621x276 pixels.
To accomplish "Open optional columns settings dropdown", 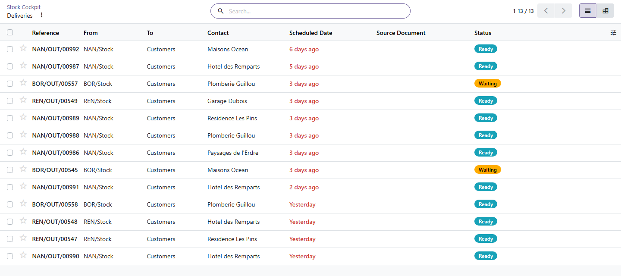I will click(614, 33).
